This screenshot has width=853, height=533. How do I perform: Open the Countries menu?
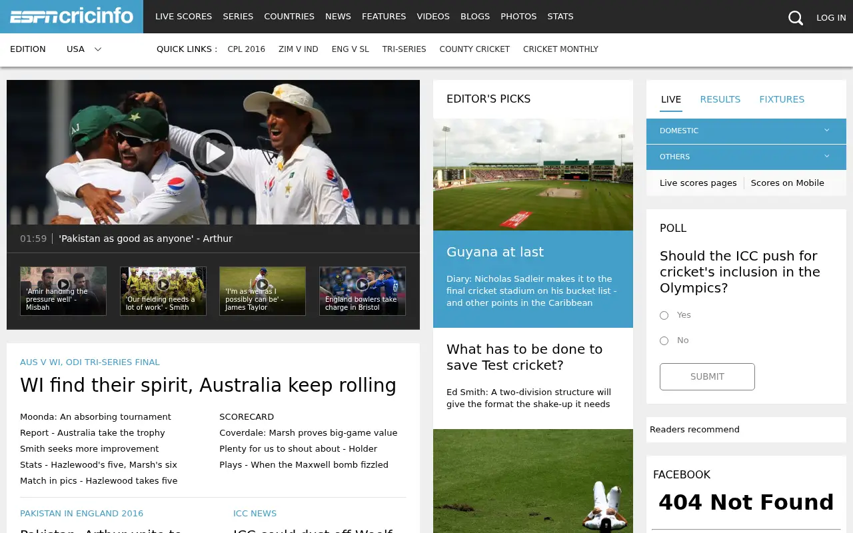tap(289, 17)
